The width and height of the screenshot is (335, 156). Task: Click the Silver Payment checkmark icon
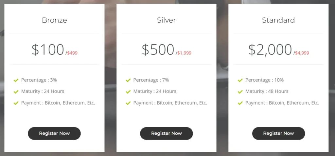click(128, 103)
